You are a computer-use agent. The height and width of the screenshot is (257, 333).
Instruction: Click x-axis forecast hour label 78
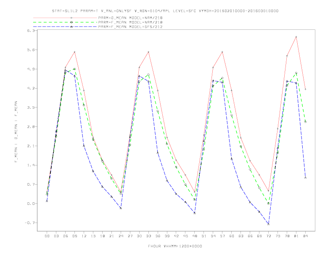(287, 236)
